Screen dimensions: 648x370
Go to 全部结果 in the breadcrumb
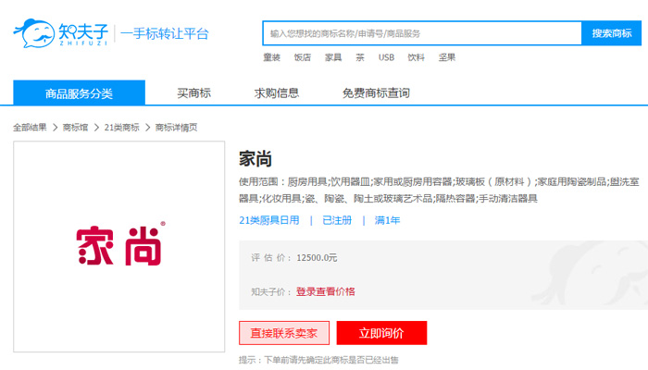(x=30, y=128)
